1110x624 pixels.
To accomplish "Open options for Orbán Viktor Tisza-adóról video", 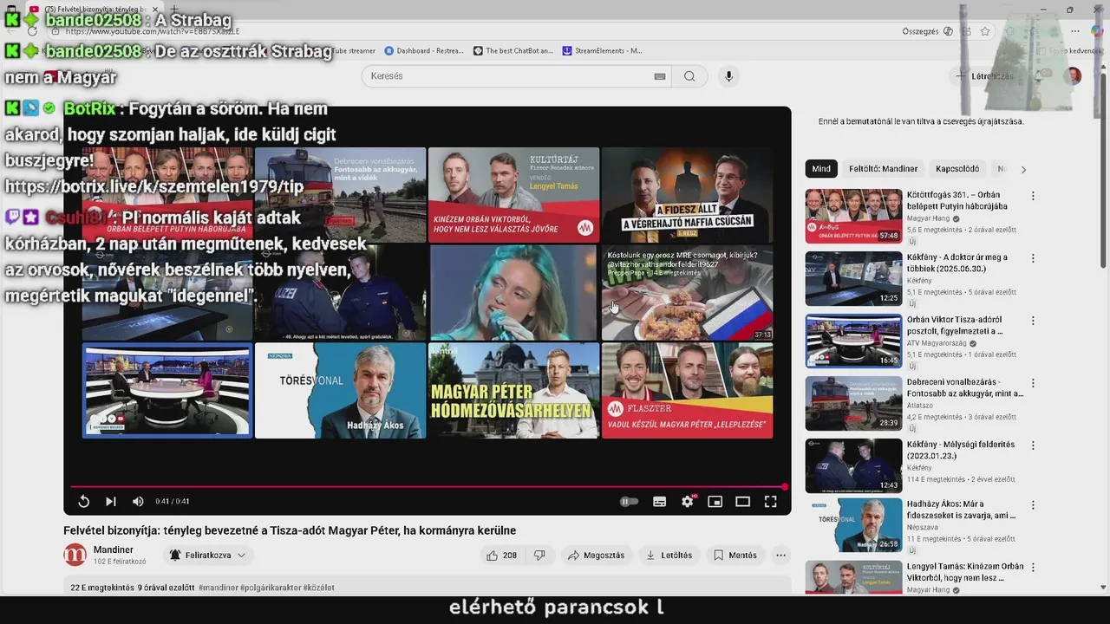I will [1032, 322].
